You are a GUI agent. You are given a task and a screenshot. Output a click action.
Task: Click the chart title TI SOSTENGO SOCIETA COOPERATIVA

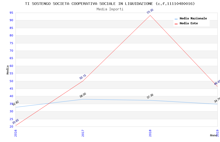[110, 4]
